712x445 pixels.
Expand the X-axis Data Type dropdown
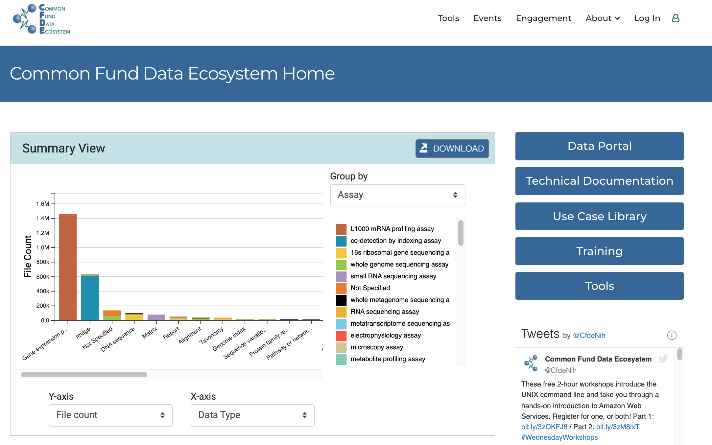[252, 415]
